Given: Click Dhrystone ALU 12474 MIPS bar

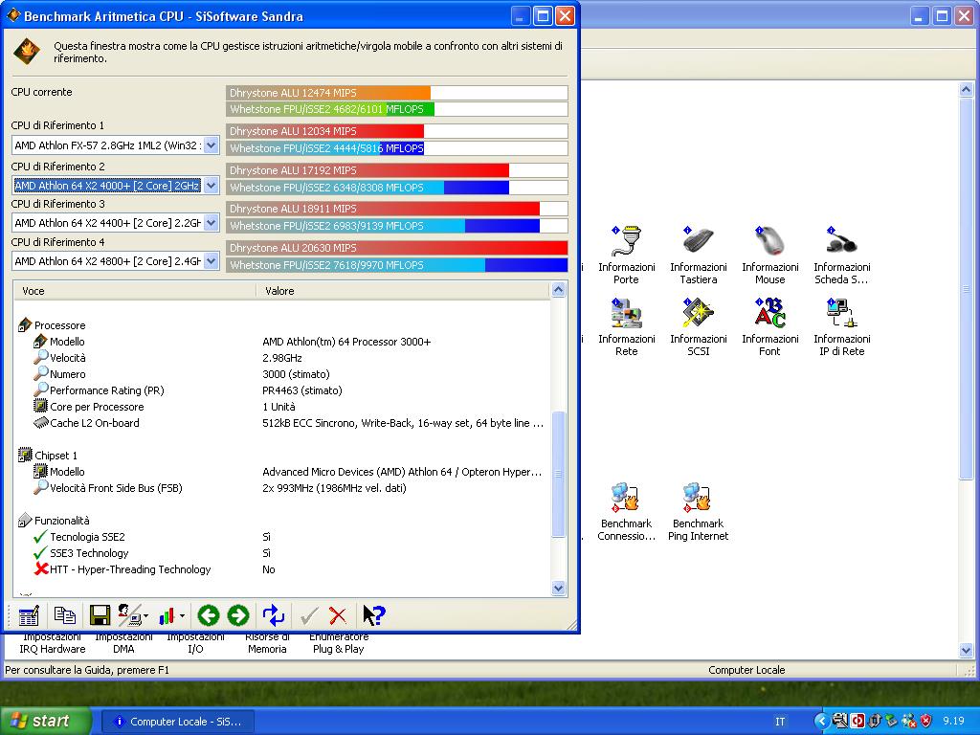Looking at the screenshot, I should pyautogui.click(x=397, y=93).
